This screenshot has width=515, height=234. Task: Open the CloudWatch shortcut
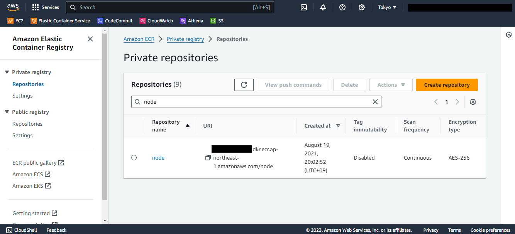[156, 21]
